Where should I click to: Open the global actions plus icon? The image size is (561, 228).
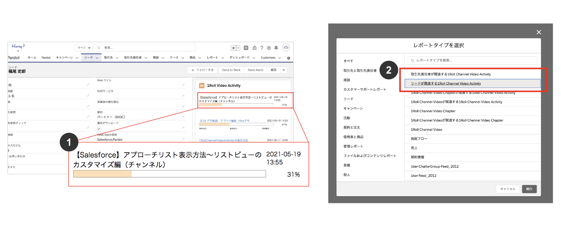pyautogui.click(x=246, y=48)
